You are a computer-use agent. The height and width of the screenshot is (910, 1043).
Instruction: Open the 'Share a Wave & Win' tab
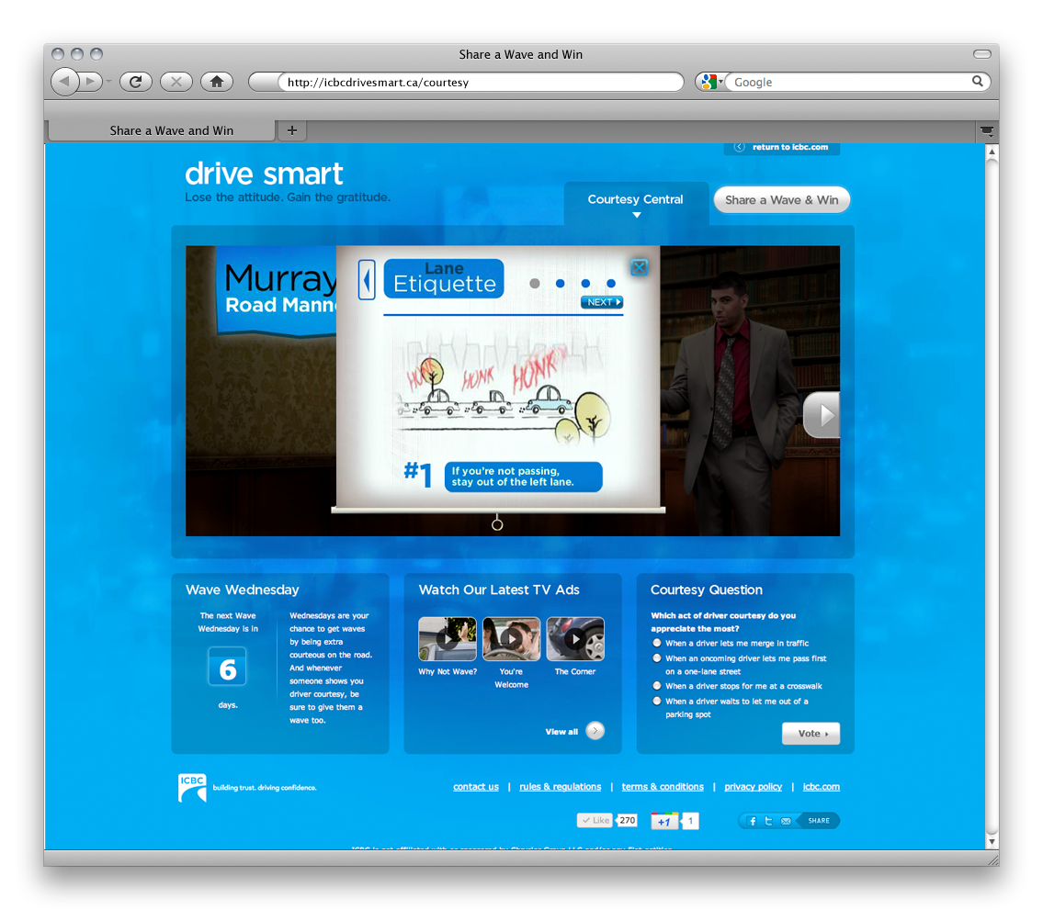[782, 200]
